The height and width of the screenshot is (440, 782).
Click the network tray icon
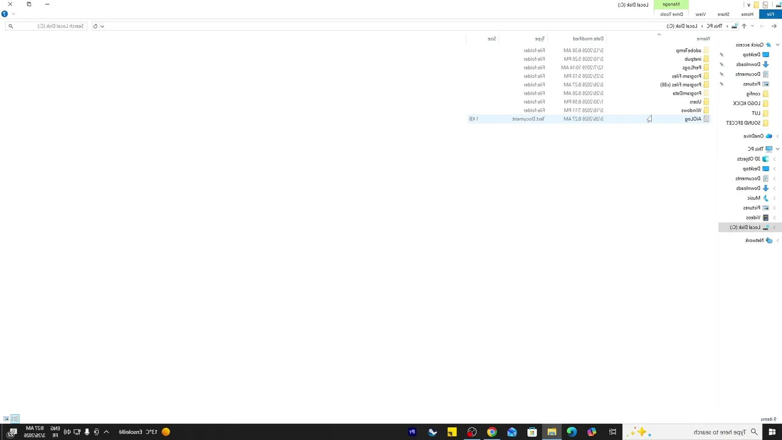click(x=77, y=432)
